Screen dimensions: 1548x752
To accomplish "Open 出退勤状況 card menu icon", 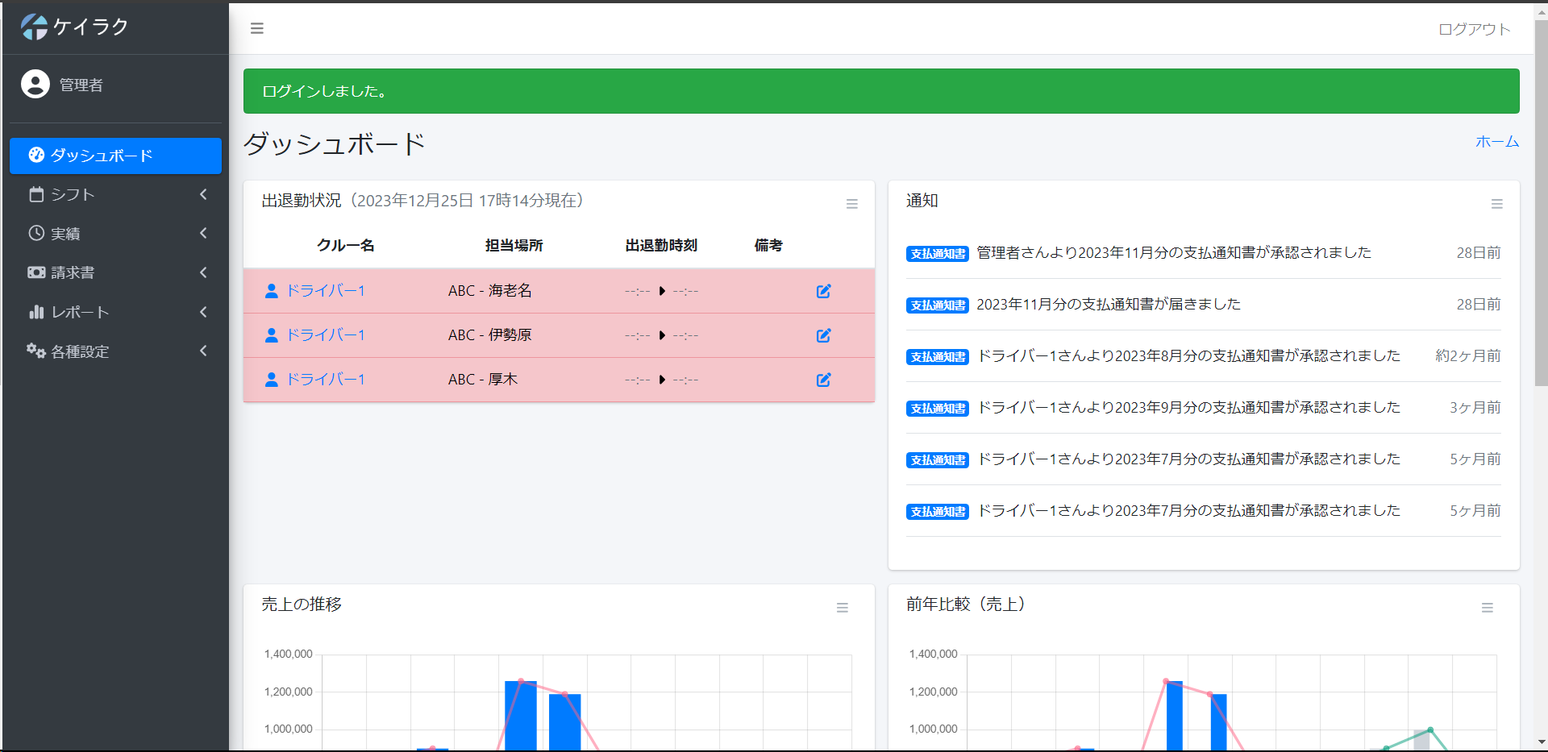I will (851, 204).
